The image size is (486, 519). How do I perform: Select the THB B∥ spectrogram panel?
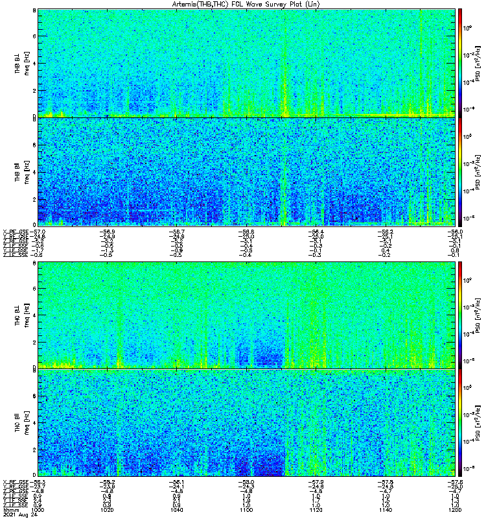[x=247, y=172]
